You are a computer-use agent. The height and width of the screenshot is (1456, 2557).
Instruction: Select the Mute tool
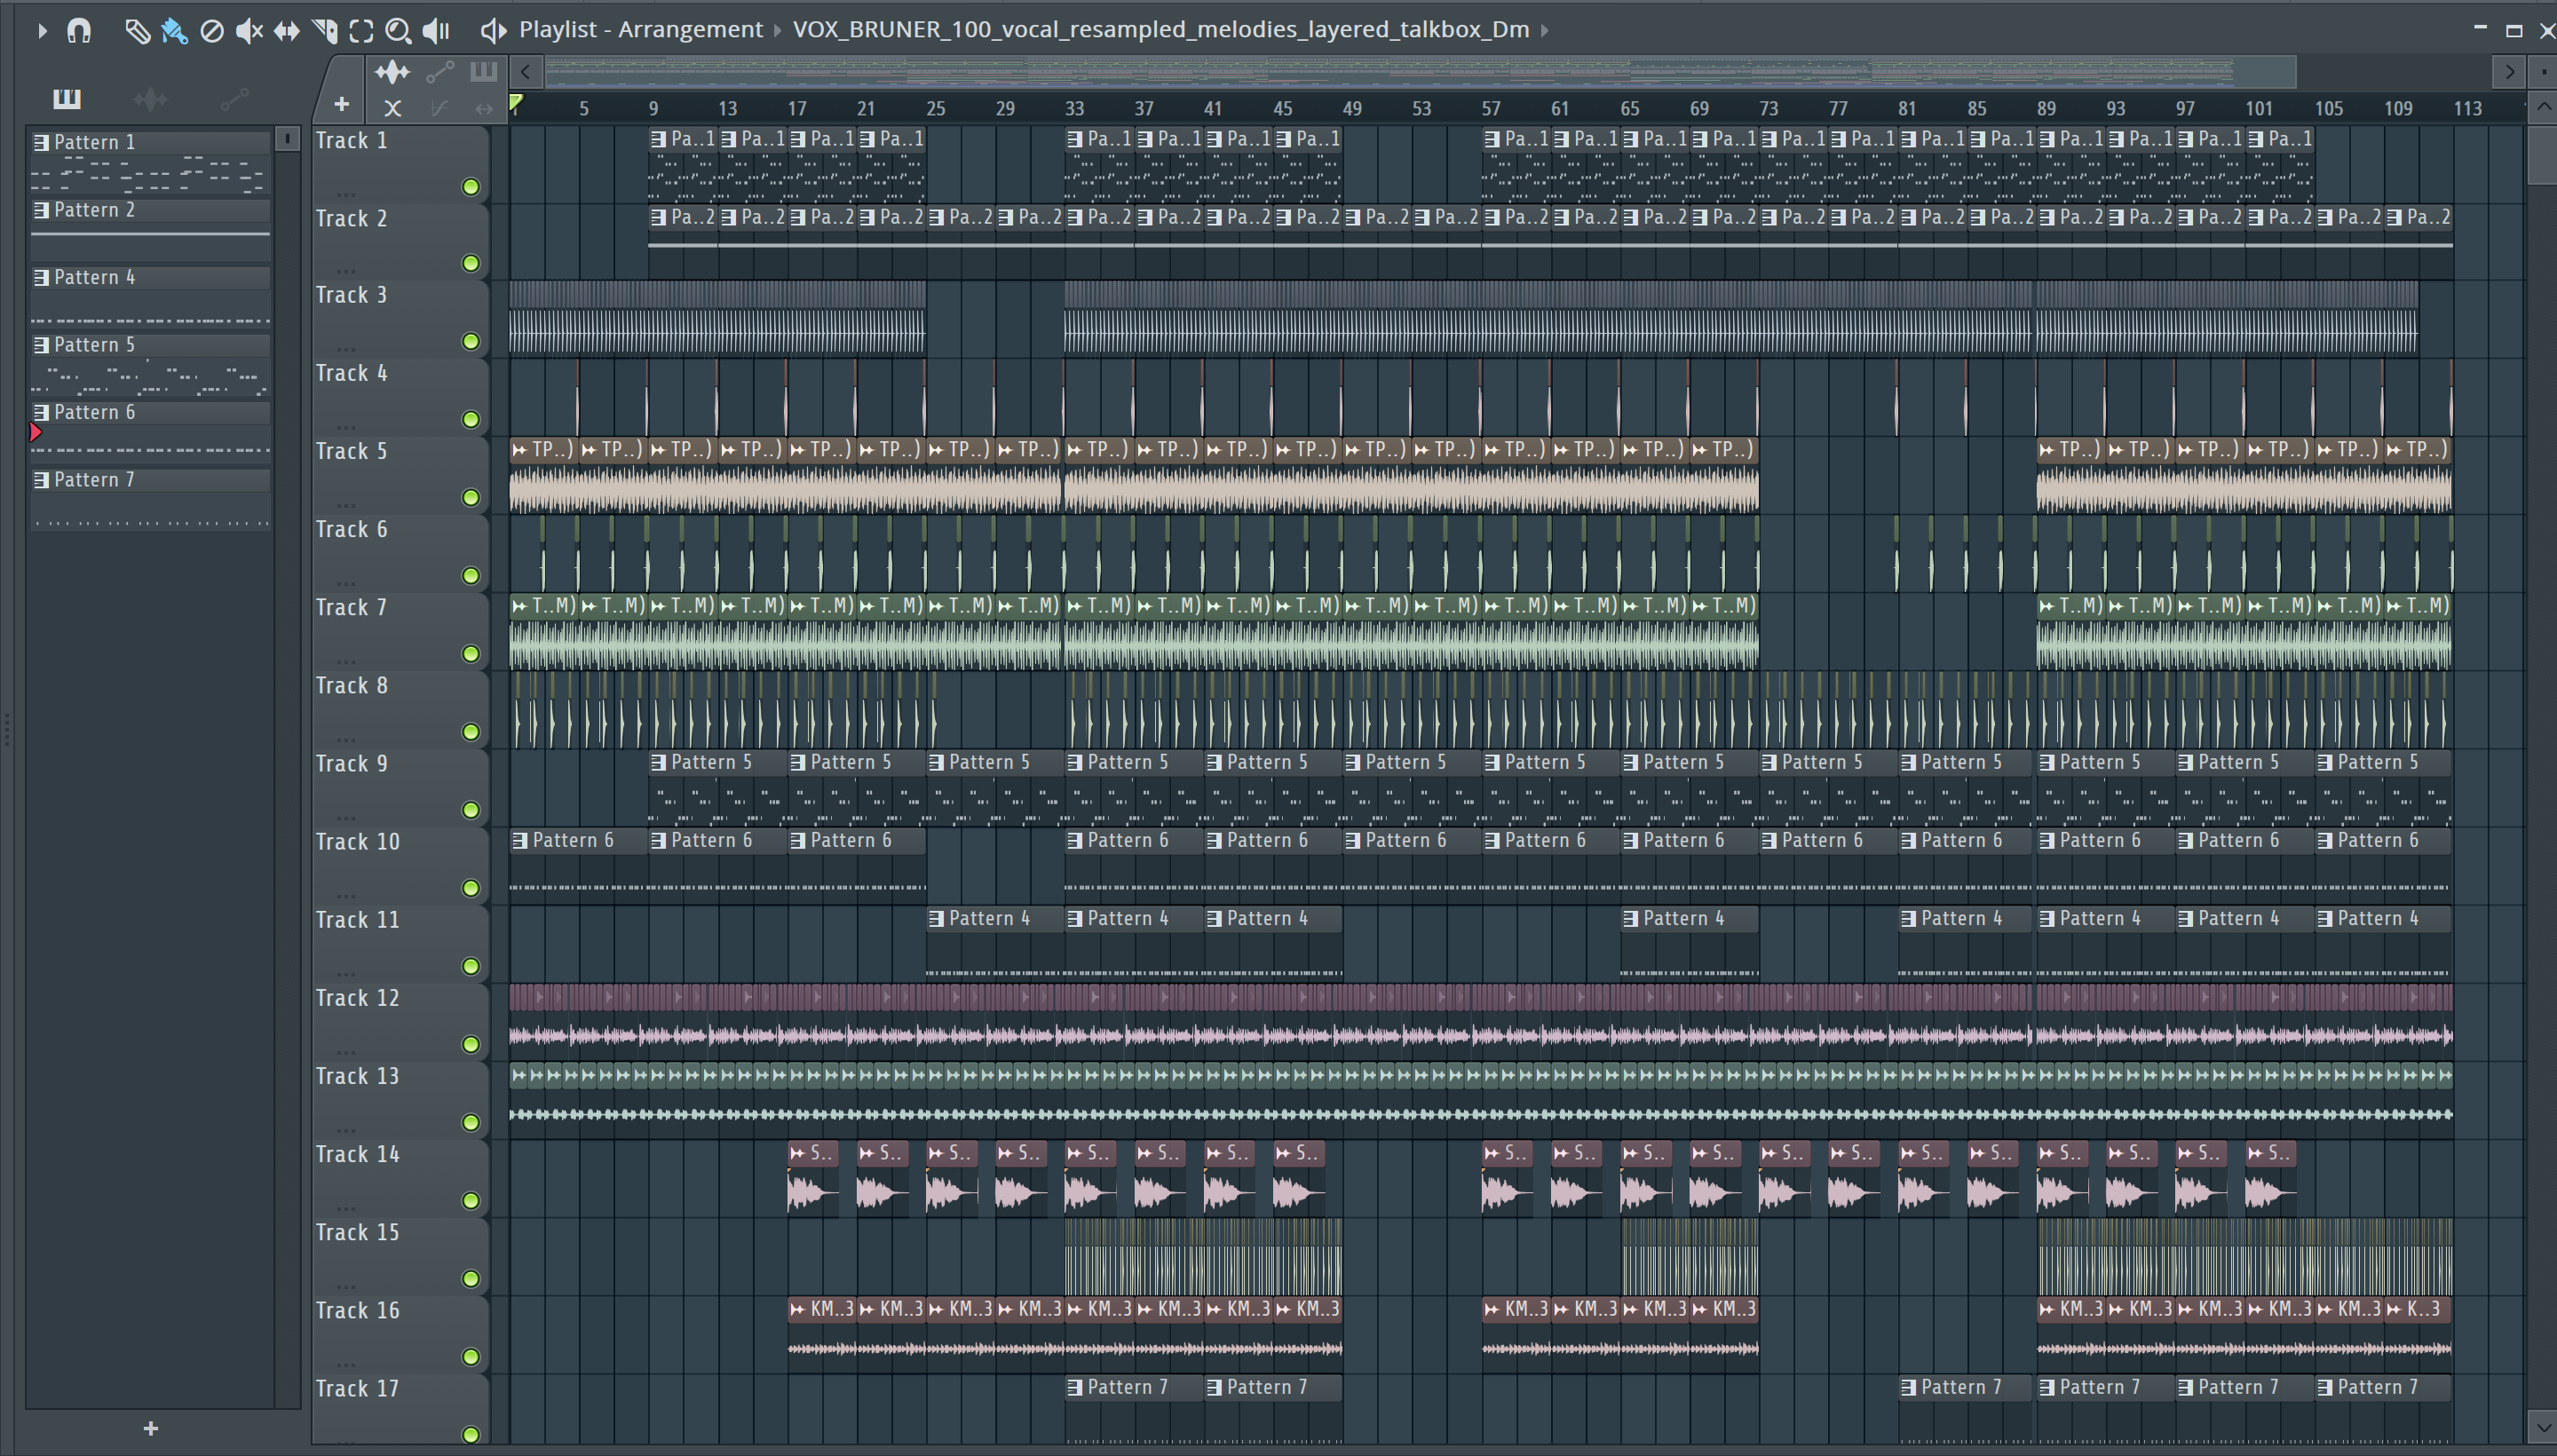pos(249,31)
